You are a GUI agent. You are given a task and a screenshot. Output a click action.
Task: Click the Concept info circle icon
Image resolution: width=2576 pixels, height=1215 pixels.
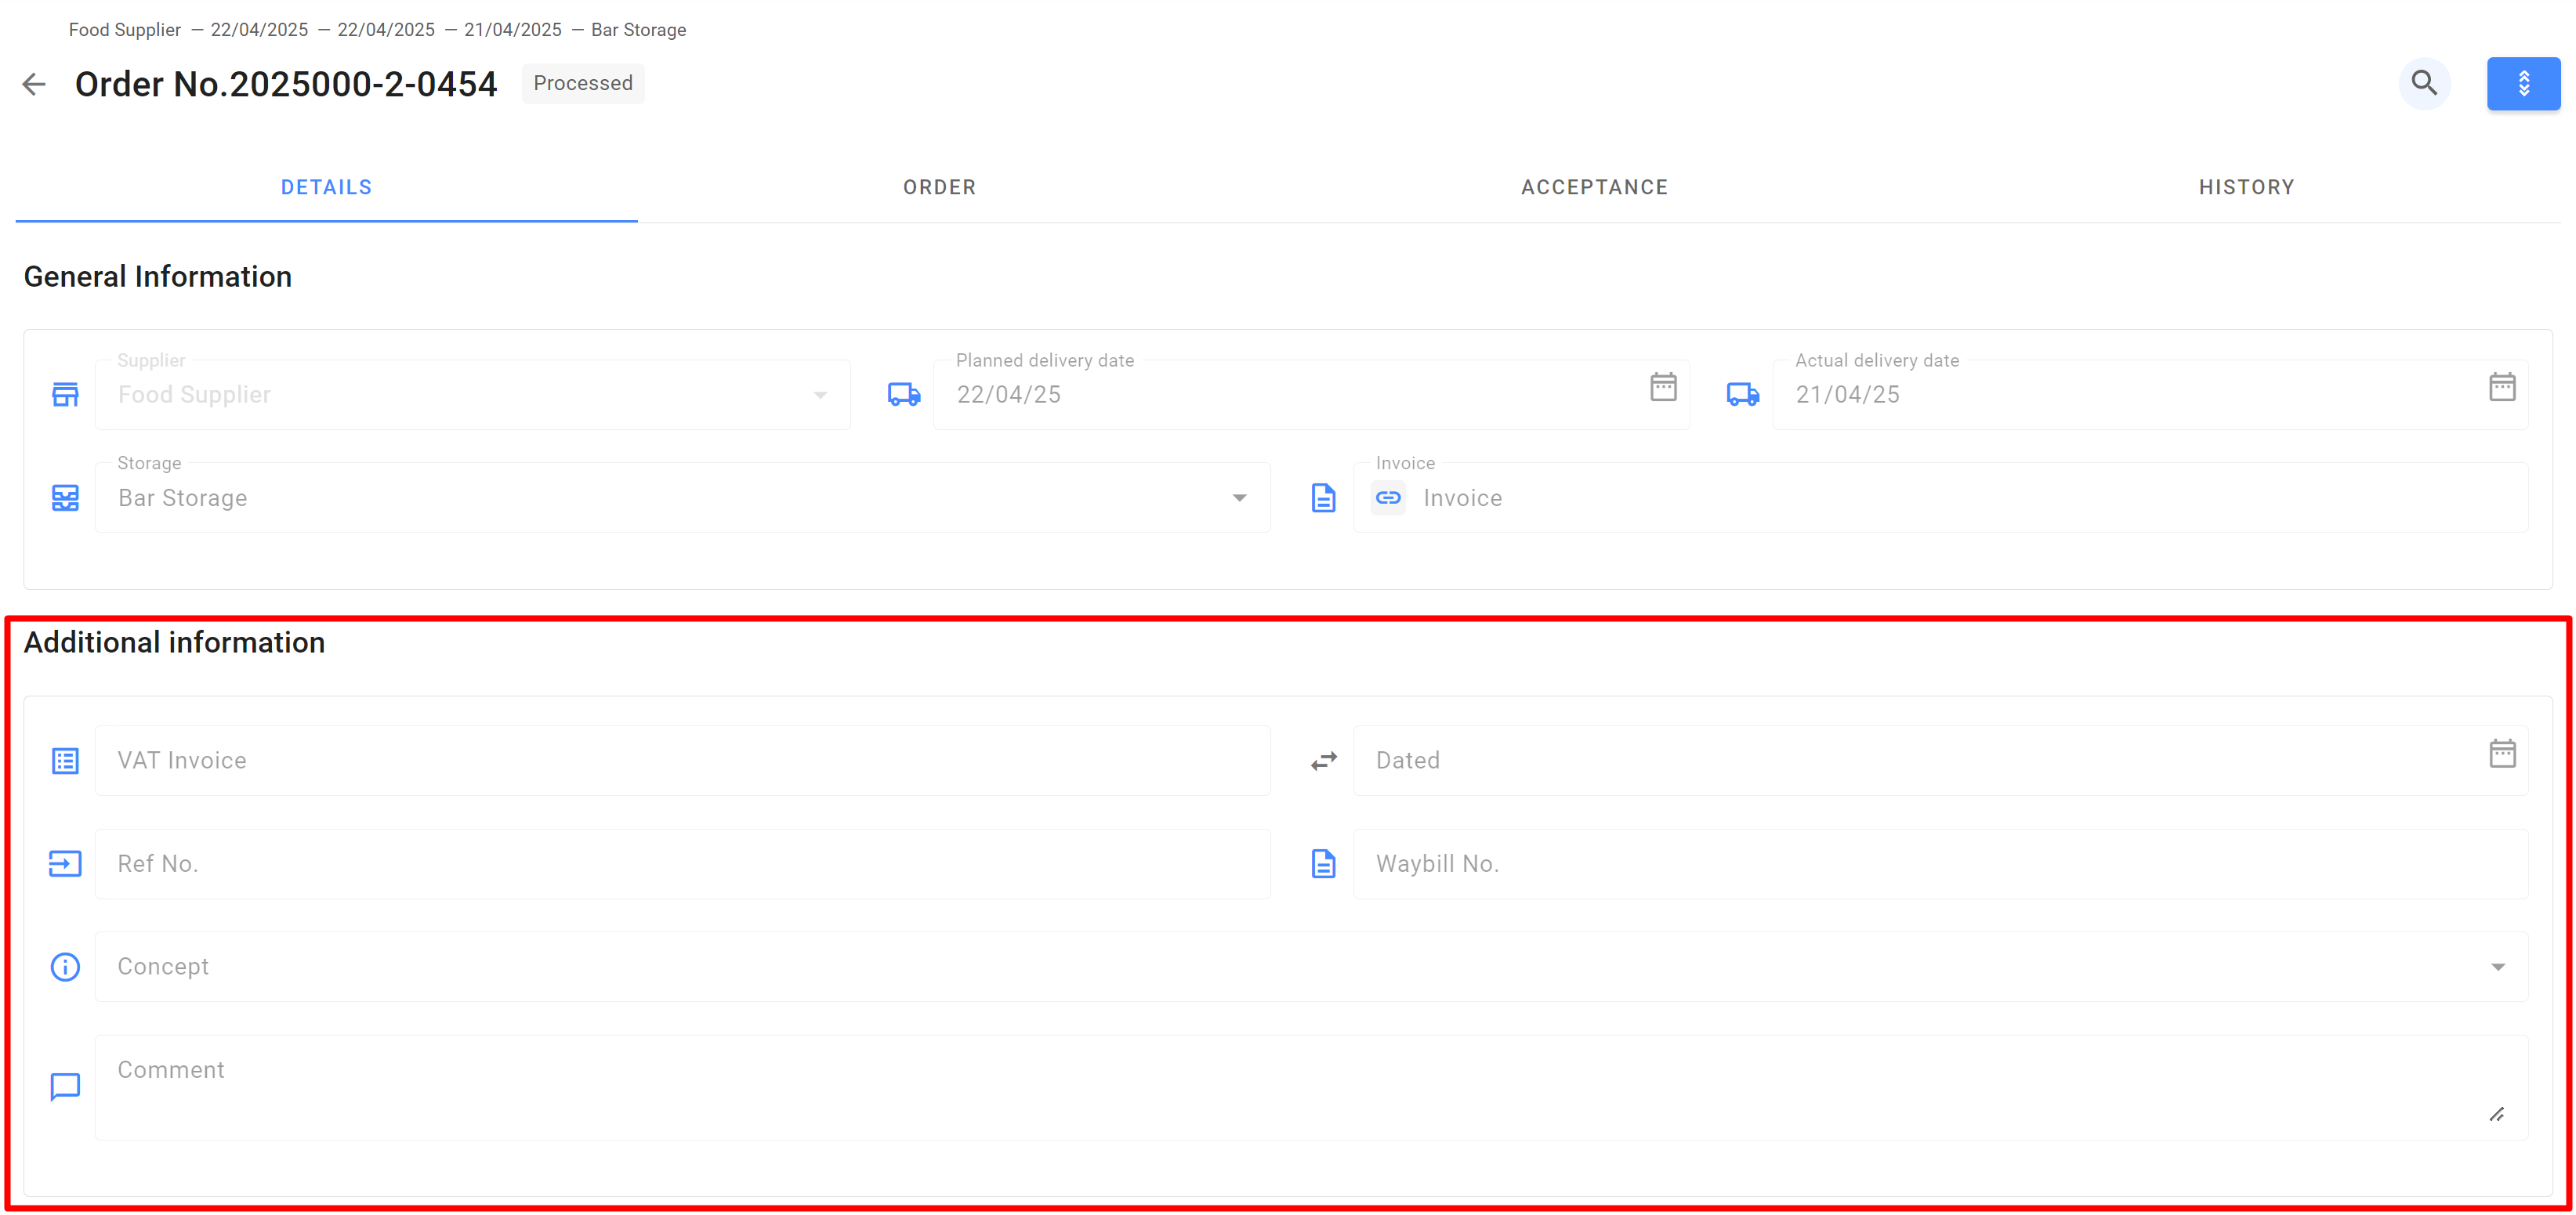(65, 966)
